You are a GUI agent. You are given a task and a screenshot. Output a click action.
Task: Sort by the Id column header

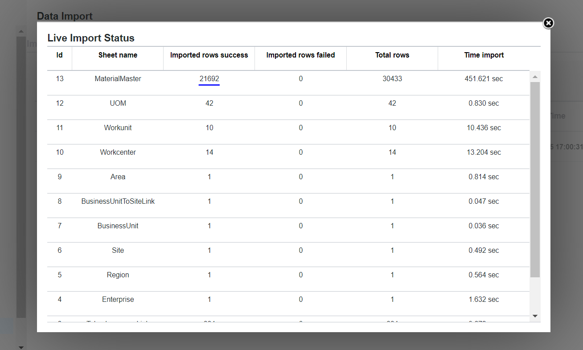[x=59, y=55]
